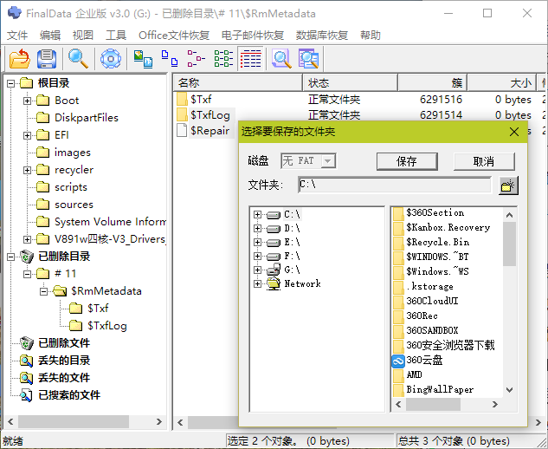
Task: Collapse the # 11 folder node
Action: [27, 274]
